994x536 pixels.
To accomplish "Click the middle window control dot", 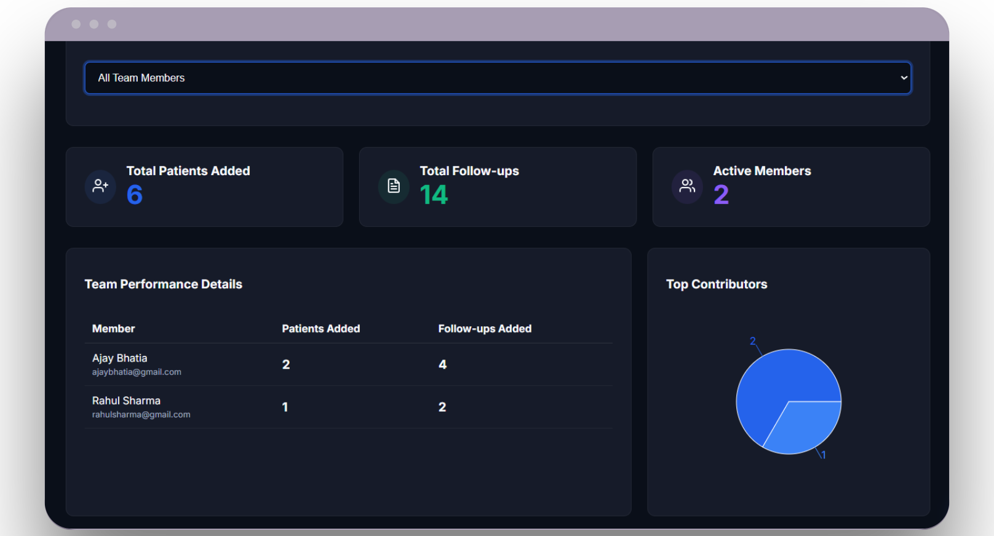I will click(x=94, y=24).
